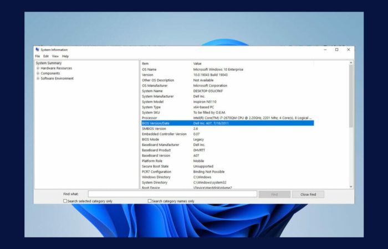This screenshot has width=388, height=249.
Task: Click scrollbar up arrow in details pane
Action: pyautogui.click(x=351, y=63)
